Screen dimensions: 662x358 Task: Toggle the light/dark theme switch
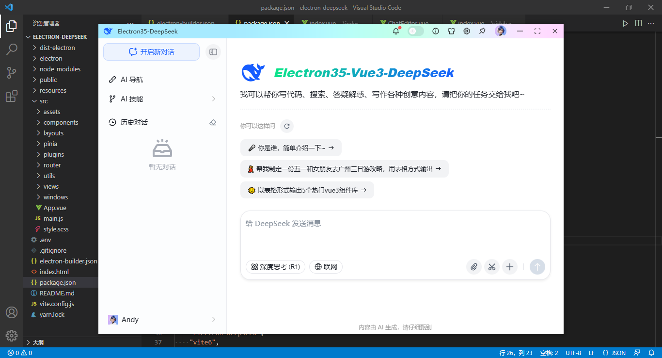pos(416,31)
